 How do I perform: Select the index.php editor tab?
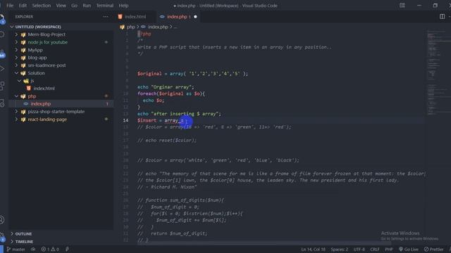[x=178, y=17]
